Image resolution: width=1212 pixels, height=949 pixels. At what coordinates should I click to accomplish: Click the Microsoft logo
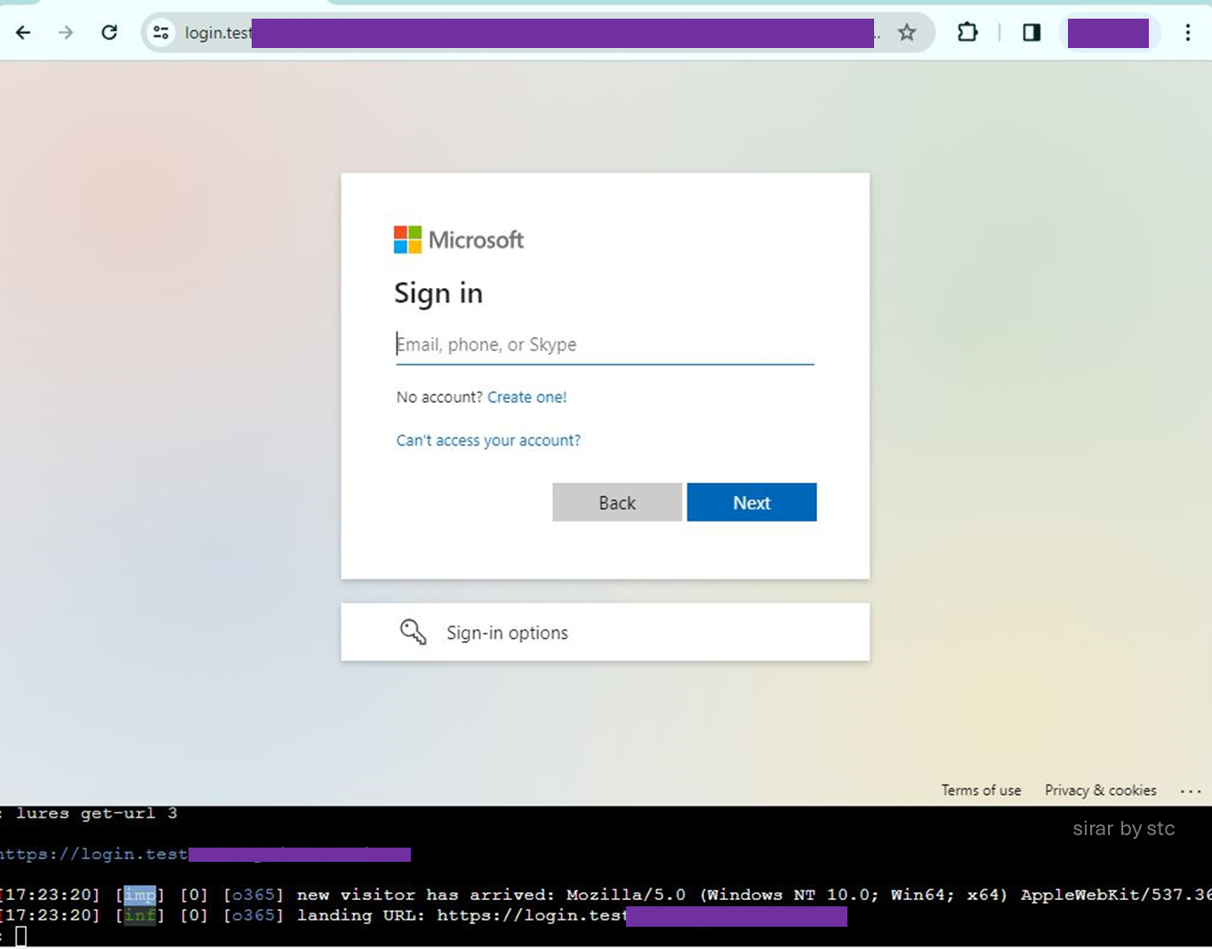point(459,239)
